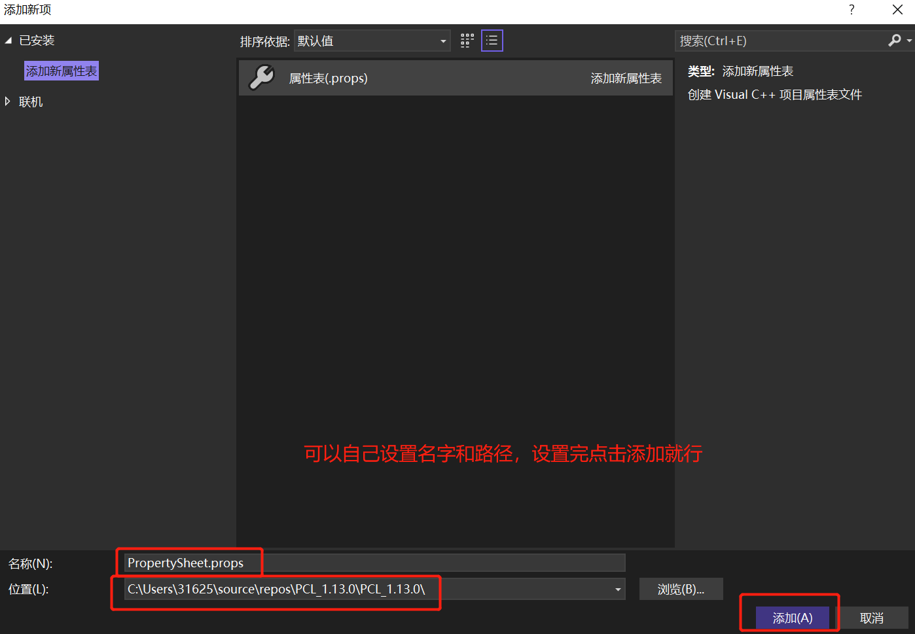
Task: Open the search options dropdown arrow
Action: click(x=909, y=41)
